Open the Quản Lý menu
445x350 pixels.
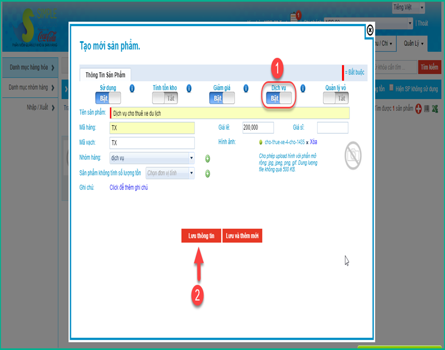[413, 43]
